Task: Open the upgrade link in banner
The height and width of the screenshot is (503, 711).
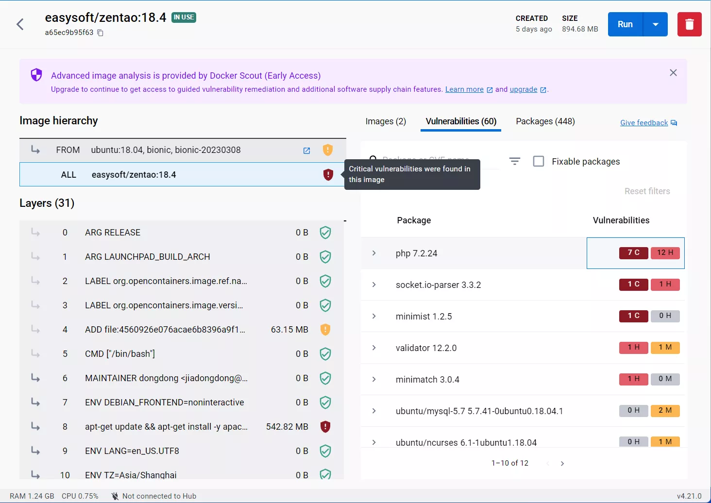Action: (524, 89)
